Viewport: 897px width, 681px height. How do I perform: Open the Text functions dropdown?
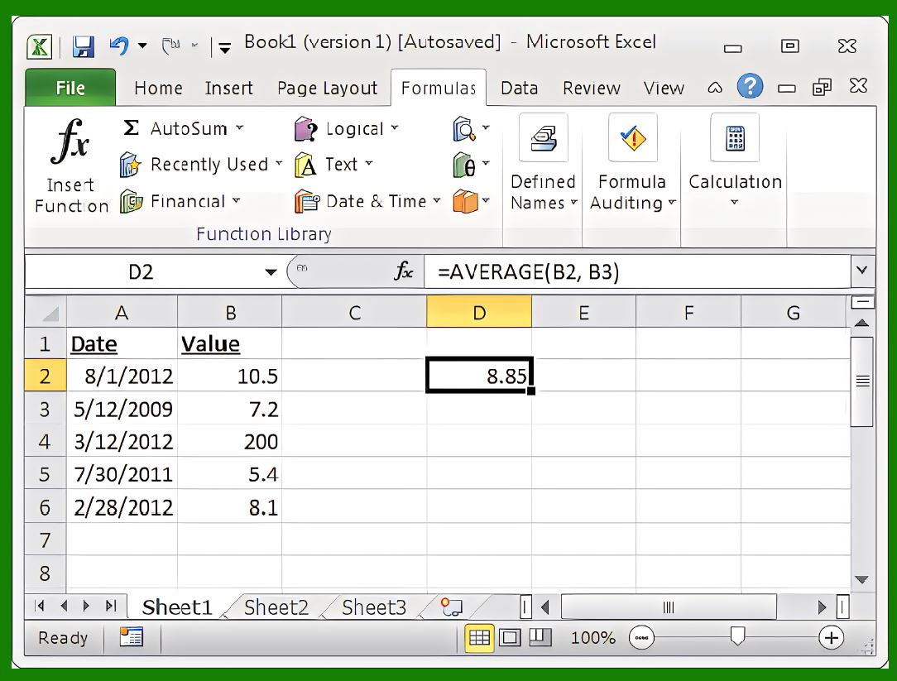click(334, 165)
